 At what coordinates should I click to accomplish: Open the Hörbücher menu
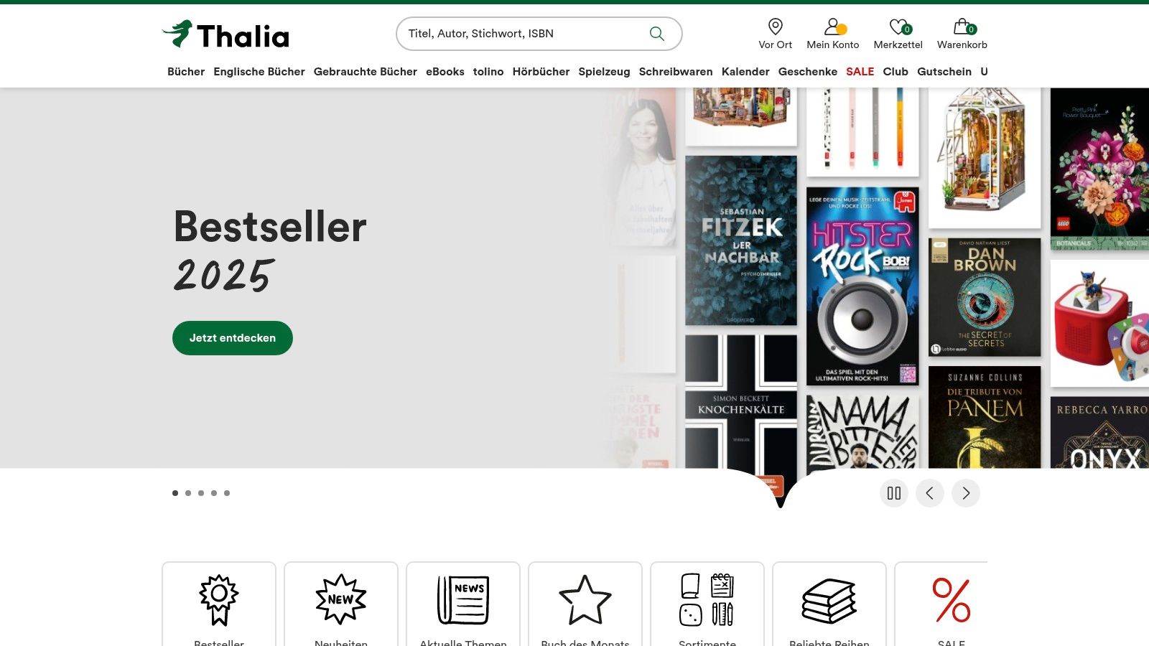tap(541, 72)
